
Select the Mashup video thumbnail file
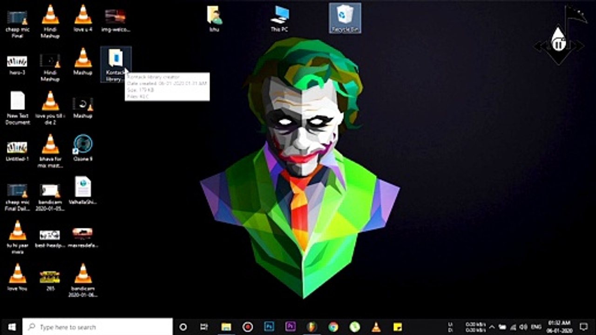(x=83, y=107)
